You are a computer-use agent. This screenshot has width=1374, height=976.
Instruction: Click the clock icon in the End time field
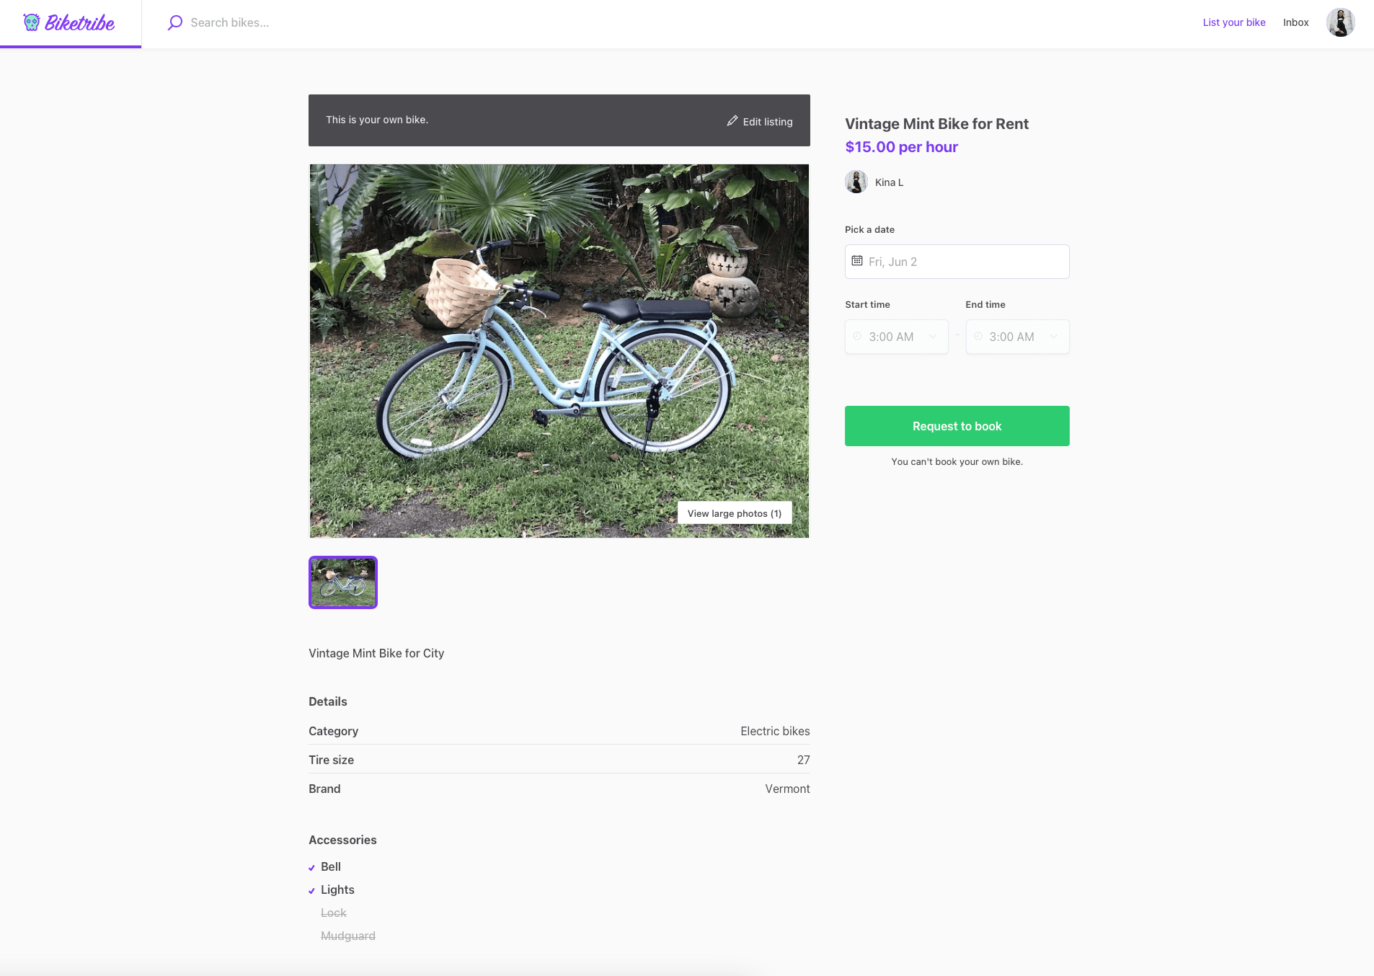[x=978, y=337]
